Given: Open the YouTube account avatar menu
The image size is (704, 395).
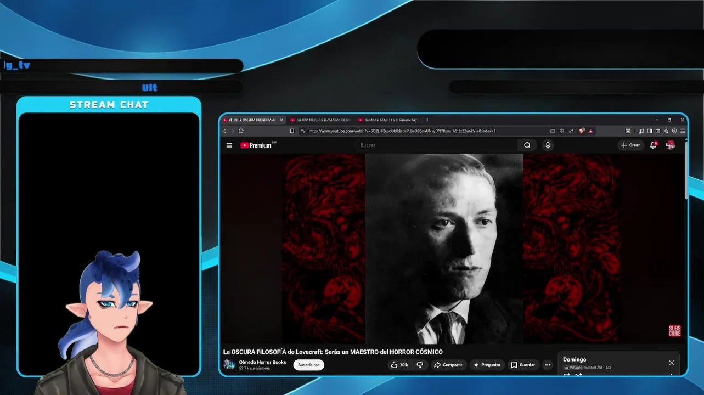Looking at the screenshot, I should click(x=671, y=145).
